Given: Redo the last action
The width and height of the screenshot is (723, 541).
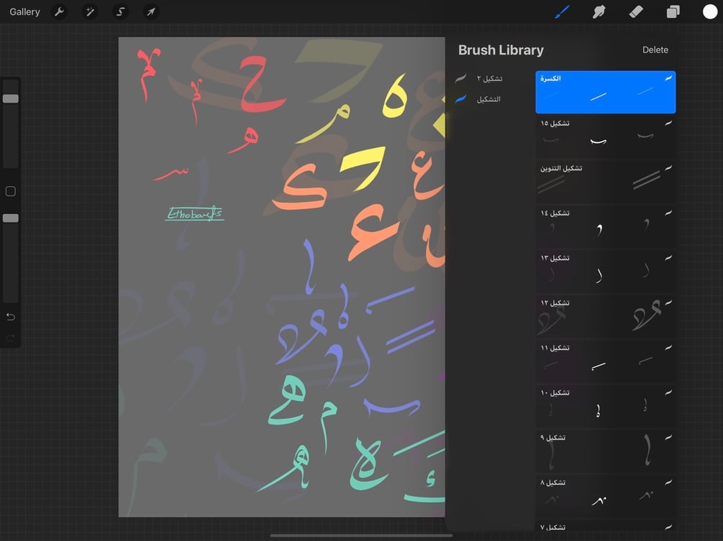Looking at the screenshot, I should [x=11, y=338].
